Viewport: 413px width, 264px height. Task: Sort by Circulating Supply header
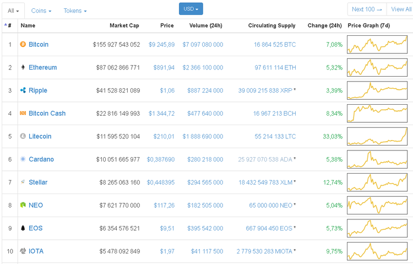272,25
